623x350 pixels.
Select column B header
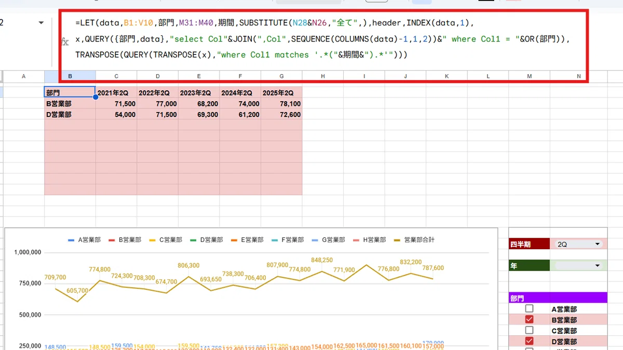[70, 76]
